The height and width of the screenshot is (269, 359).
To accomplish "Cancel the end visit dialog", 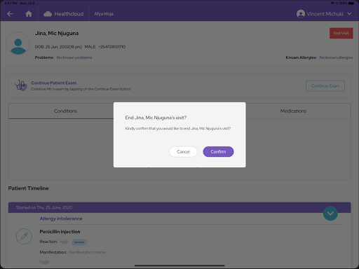I will click(183, 152).
